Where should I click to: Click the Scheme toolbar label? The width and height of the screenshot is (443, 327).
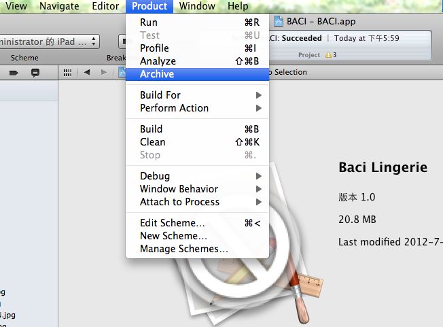[x=24, y=58]
